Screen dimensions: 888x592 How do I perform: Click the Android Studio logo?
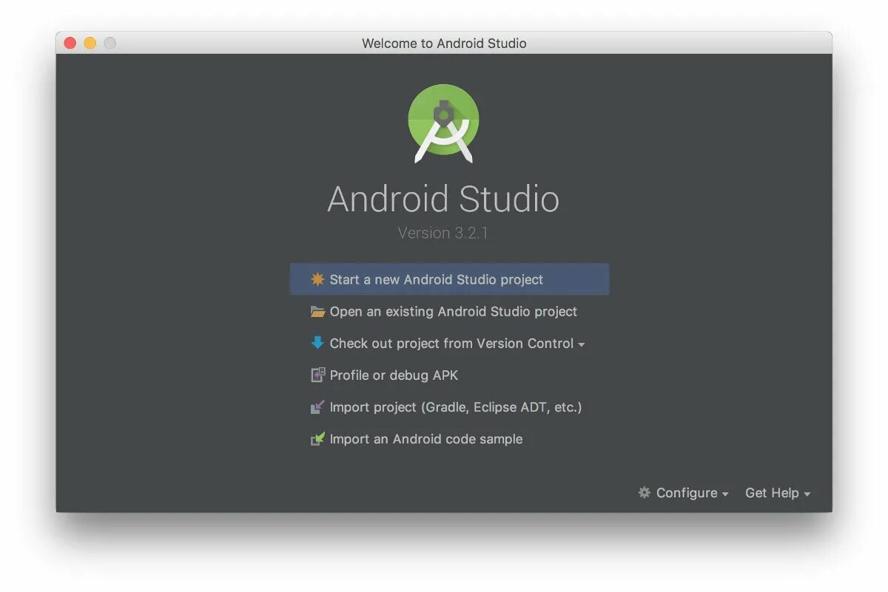pos(443,123)
